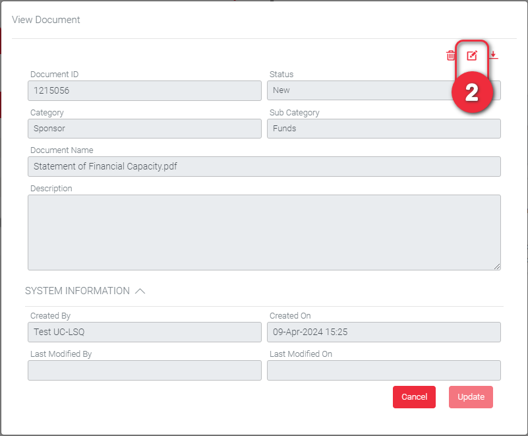Focus the Description text area
Viewport: 528px width, 436px height.
click(264, 232)
